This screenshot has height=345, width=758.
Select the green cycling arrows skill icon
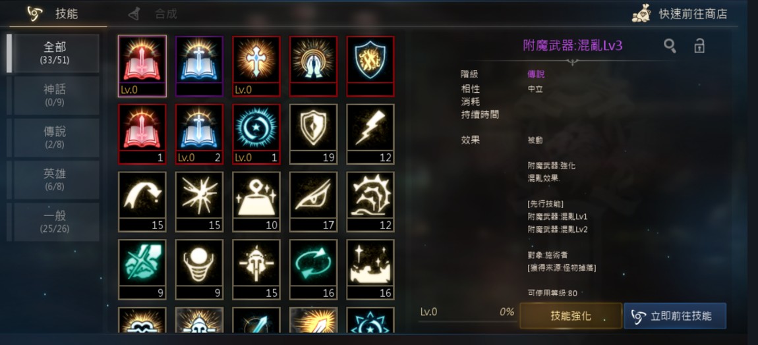(313, 269)
